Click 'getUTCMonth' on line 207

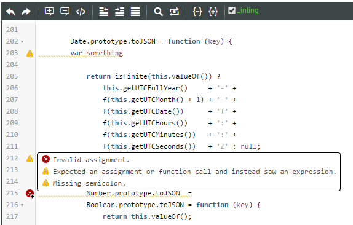[x=153, y=100]
